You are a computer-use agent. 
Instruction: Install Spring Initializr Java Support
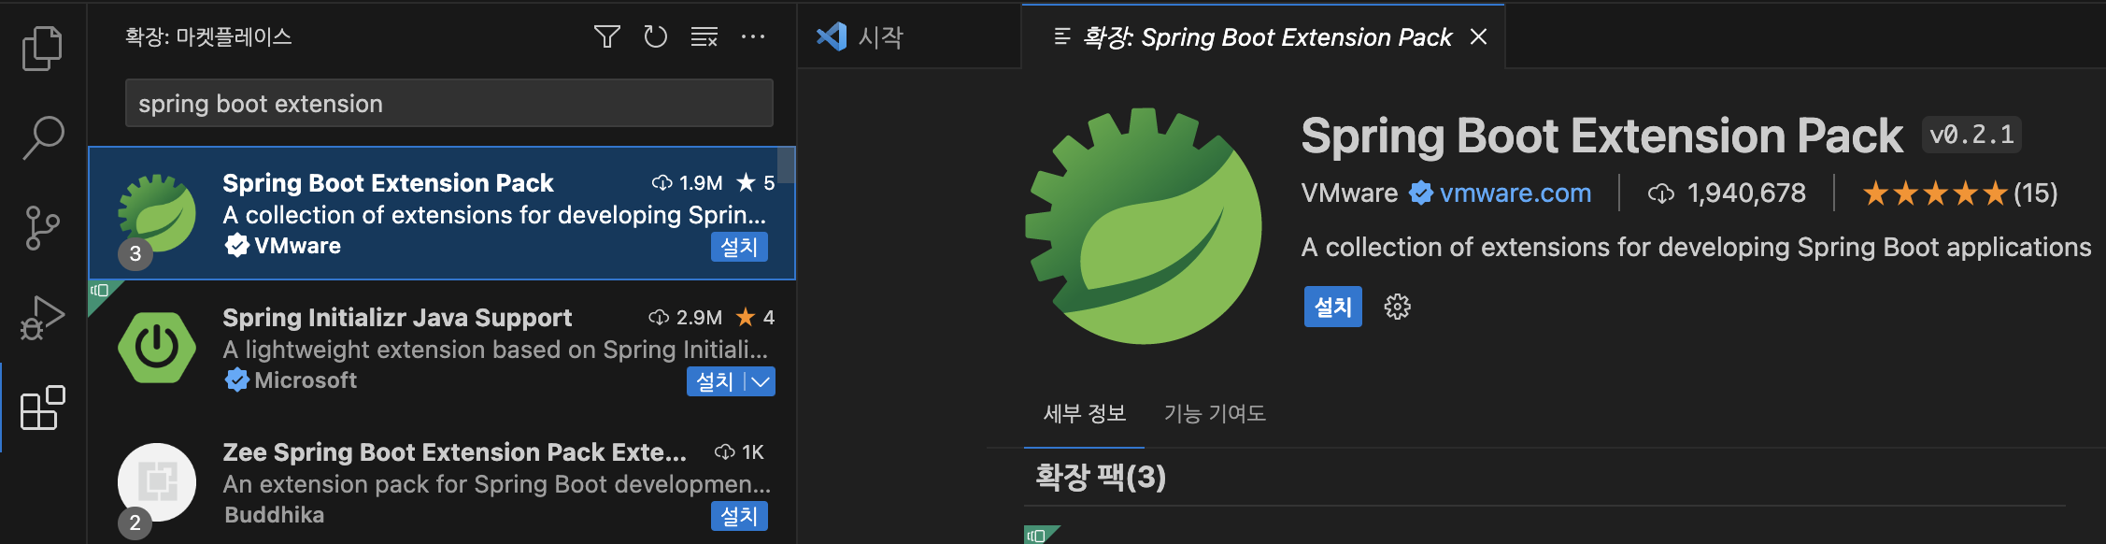(x=715, y=381)
